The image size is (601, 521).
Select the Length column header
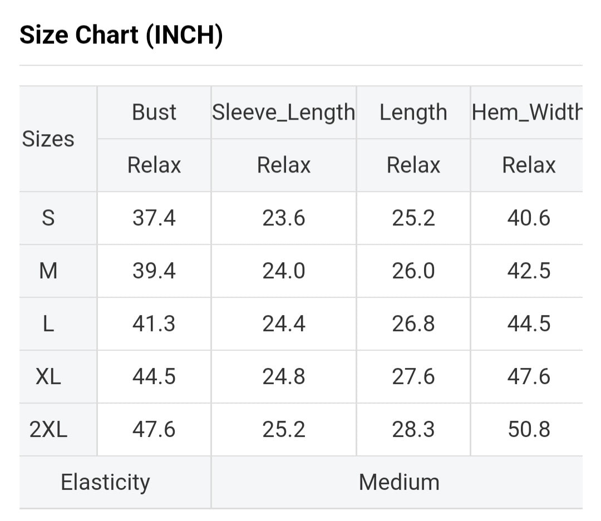pyautogui.click(x=413, y=112)
